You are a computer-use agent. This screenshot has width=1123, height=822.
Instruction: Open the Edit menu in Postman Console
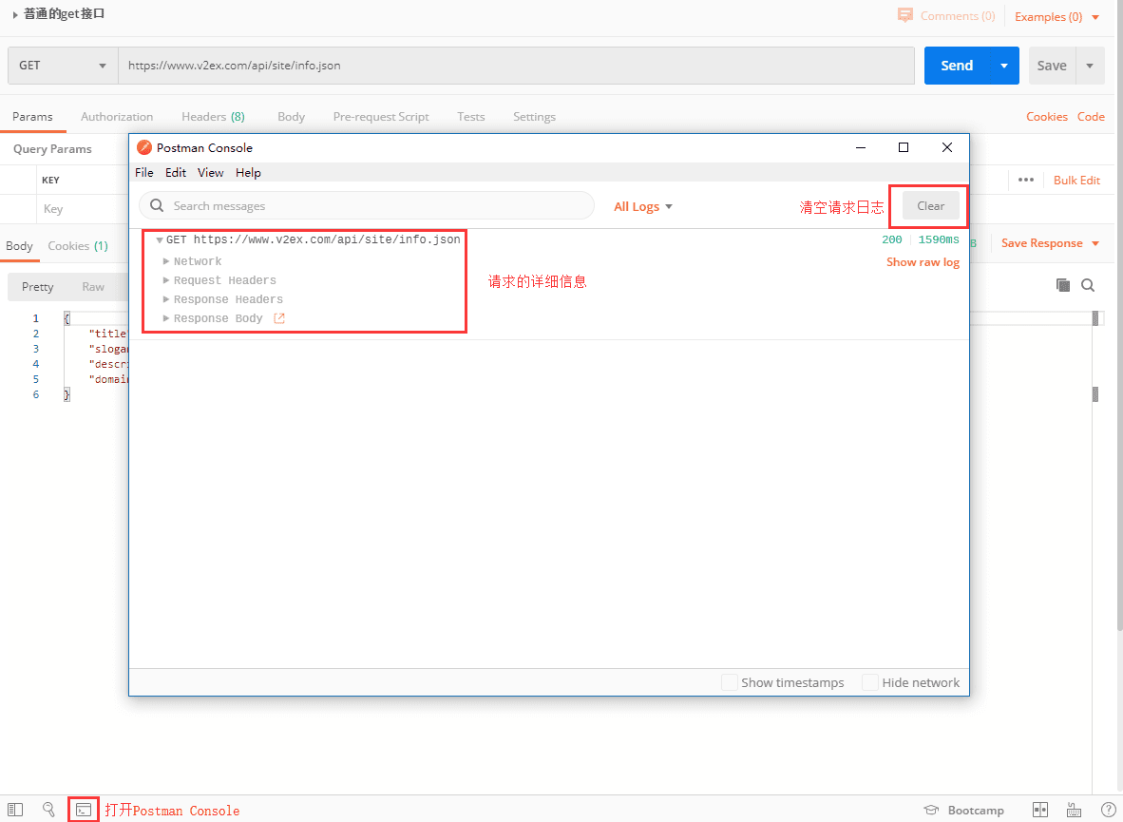(176, 173)
